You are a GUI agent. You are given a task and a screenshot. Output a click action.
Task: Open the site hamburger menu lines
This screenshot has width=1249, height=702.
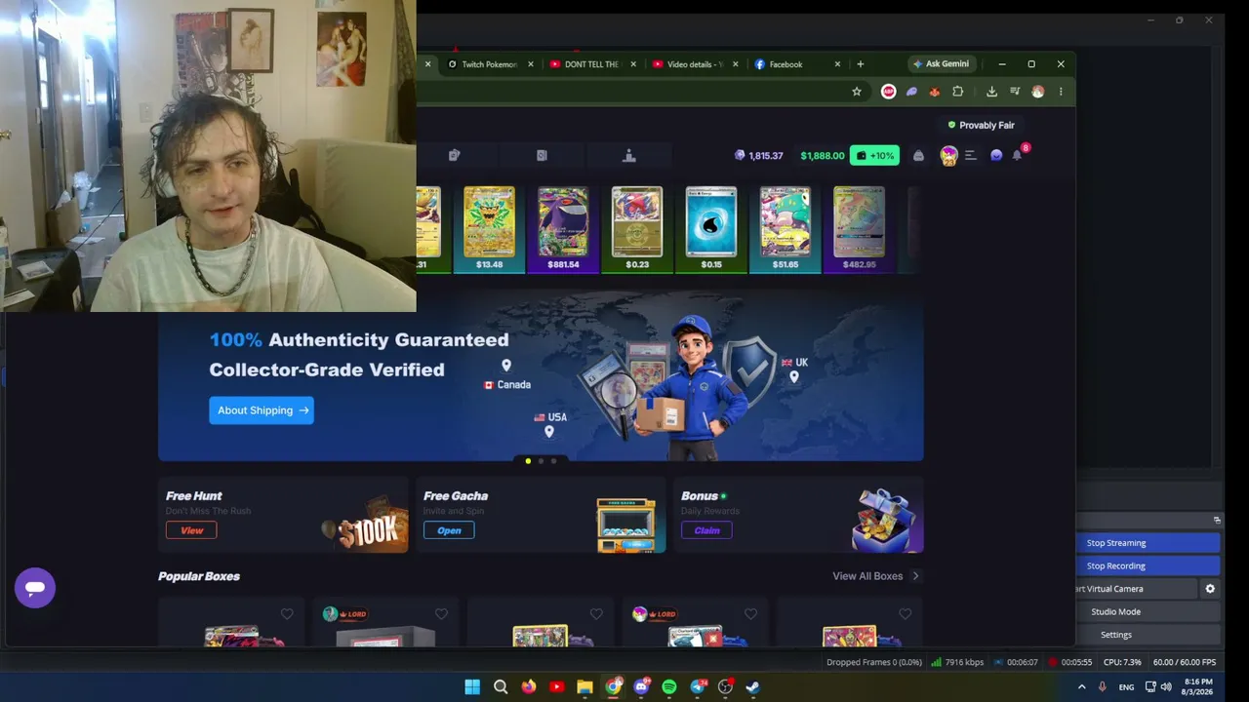click(x=971, y=156)
